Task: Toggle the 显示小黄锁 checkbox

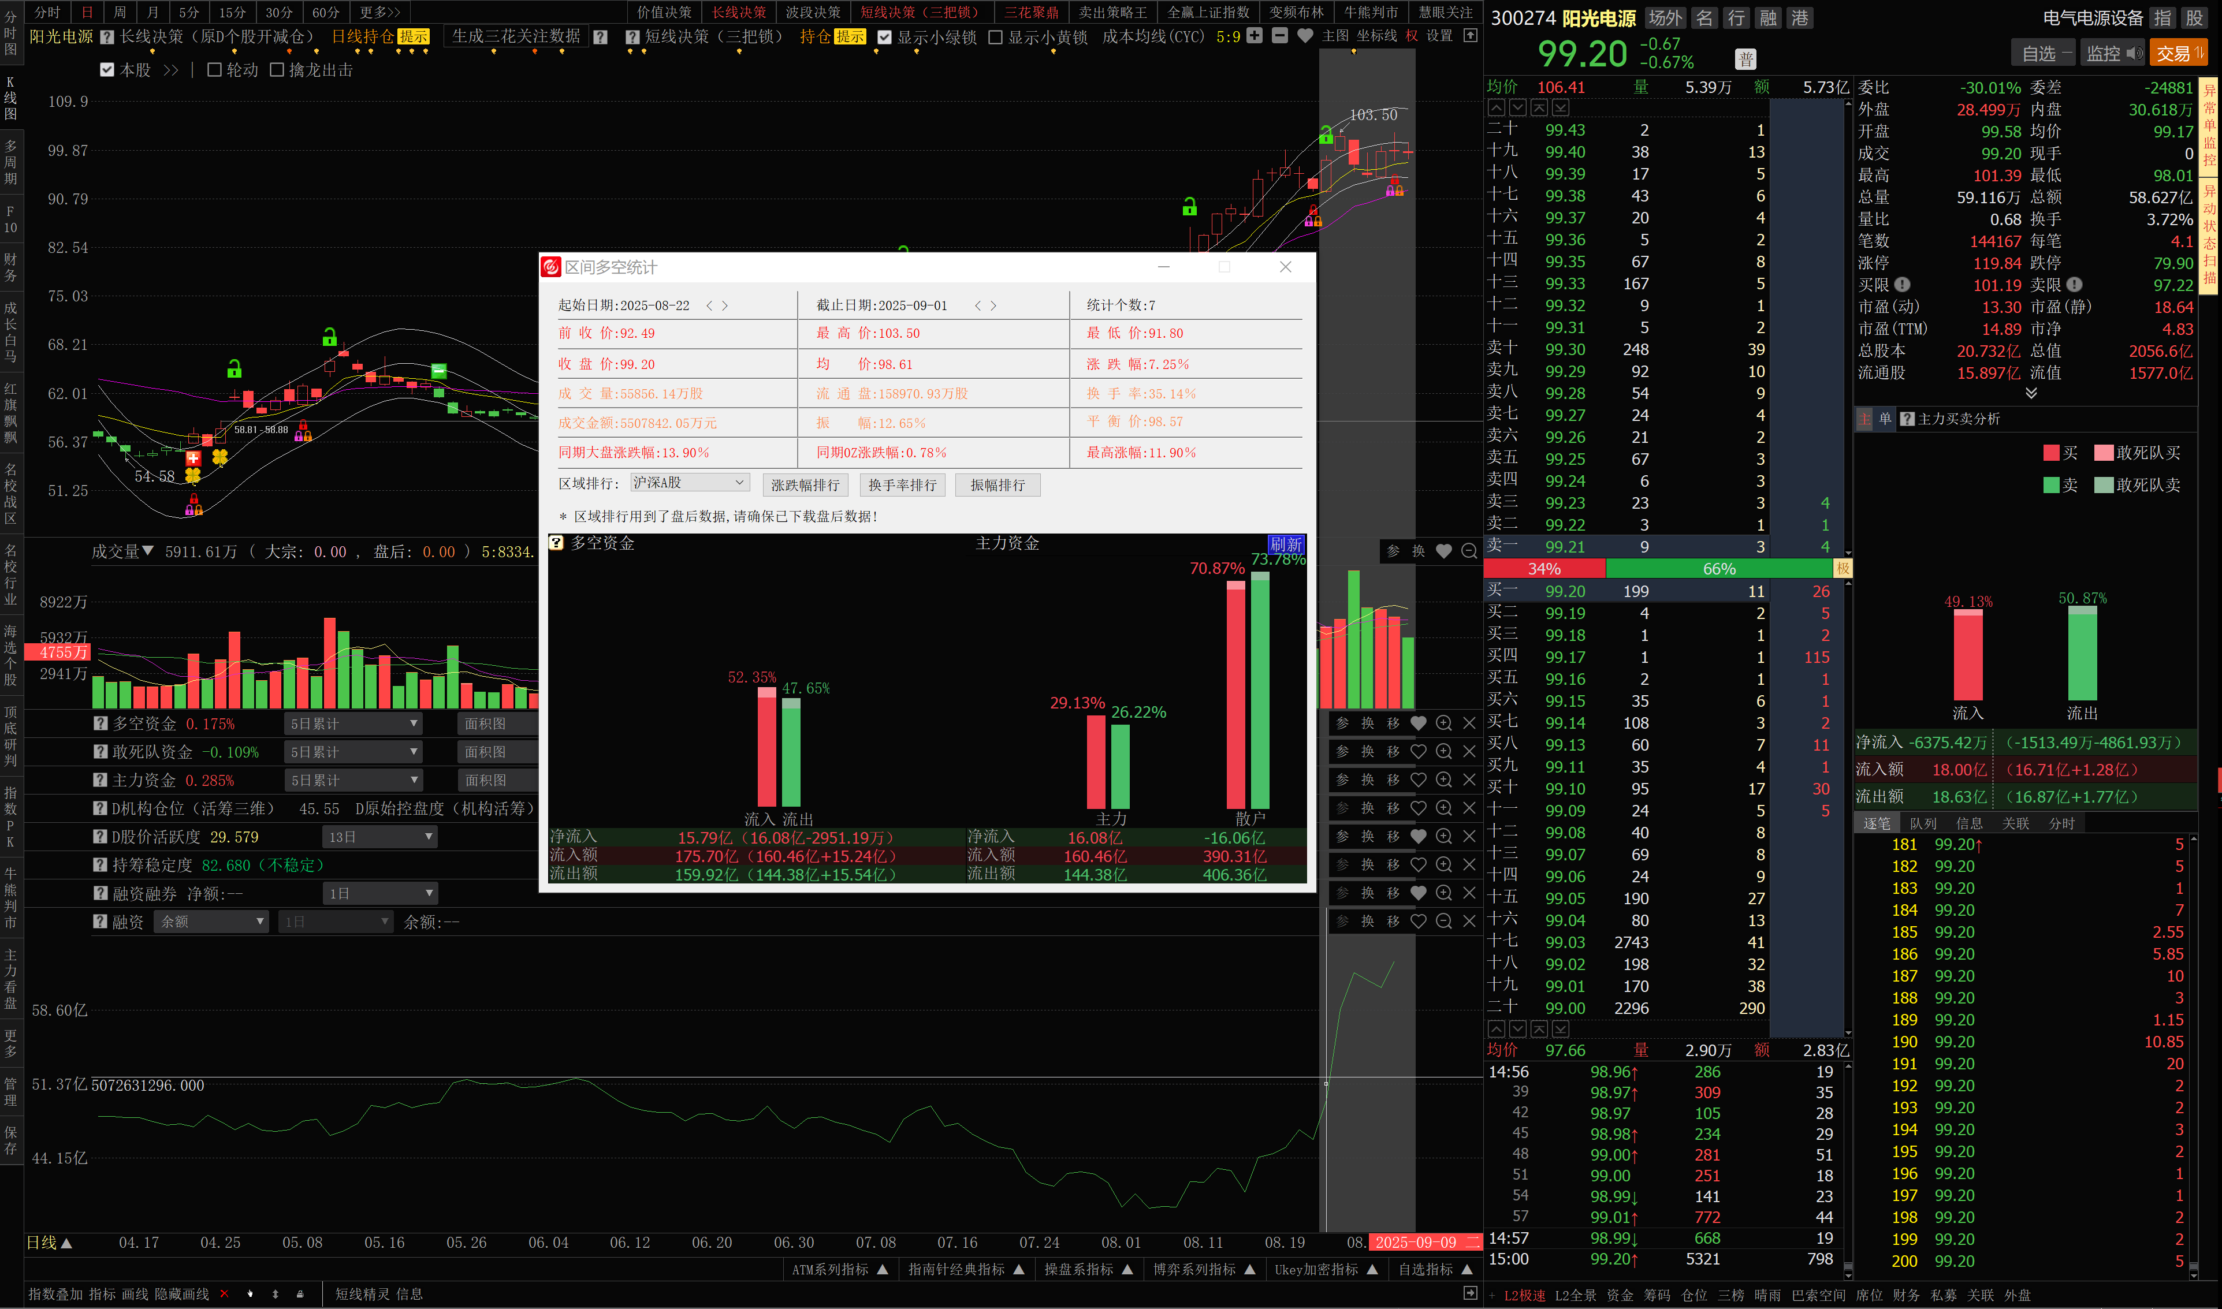Action: pos(996,37)
